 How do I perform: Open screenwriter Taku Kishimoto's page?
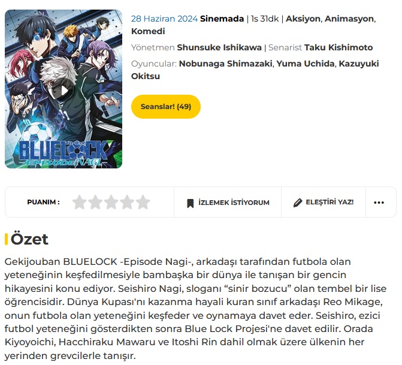[x=338, y=47]
